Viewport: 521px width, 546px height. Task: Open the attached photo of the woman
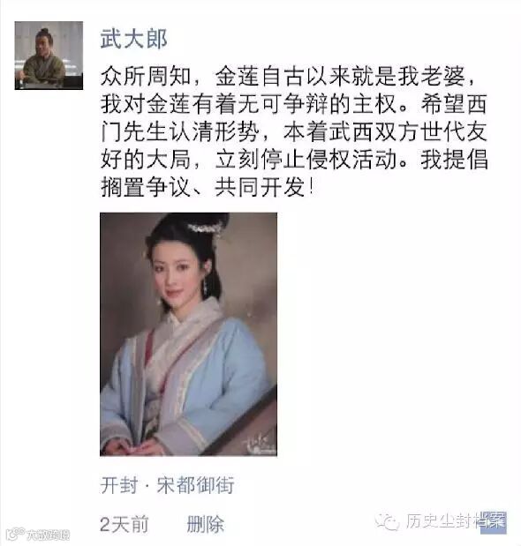point(189,334)
